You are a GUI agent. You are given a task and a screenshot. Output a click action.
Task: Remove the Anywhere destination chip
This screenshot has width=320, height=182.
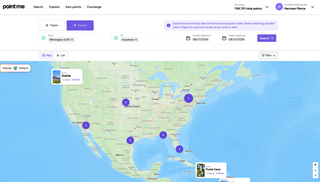tap(136, 40)
